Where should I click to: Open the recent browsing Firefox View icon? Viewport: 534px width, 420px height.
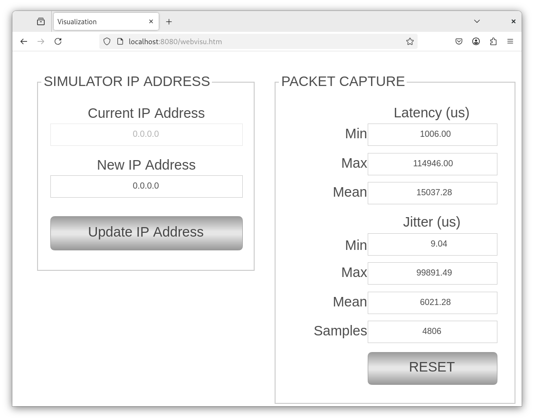click(41, 21)
